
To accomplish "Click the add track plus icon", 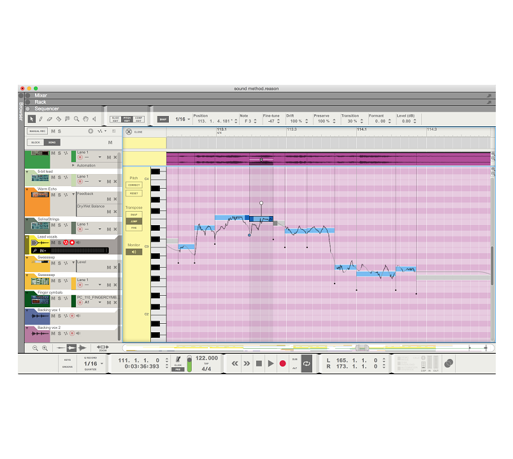I will click(90, 131).
